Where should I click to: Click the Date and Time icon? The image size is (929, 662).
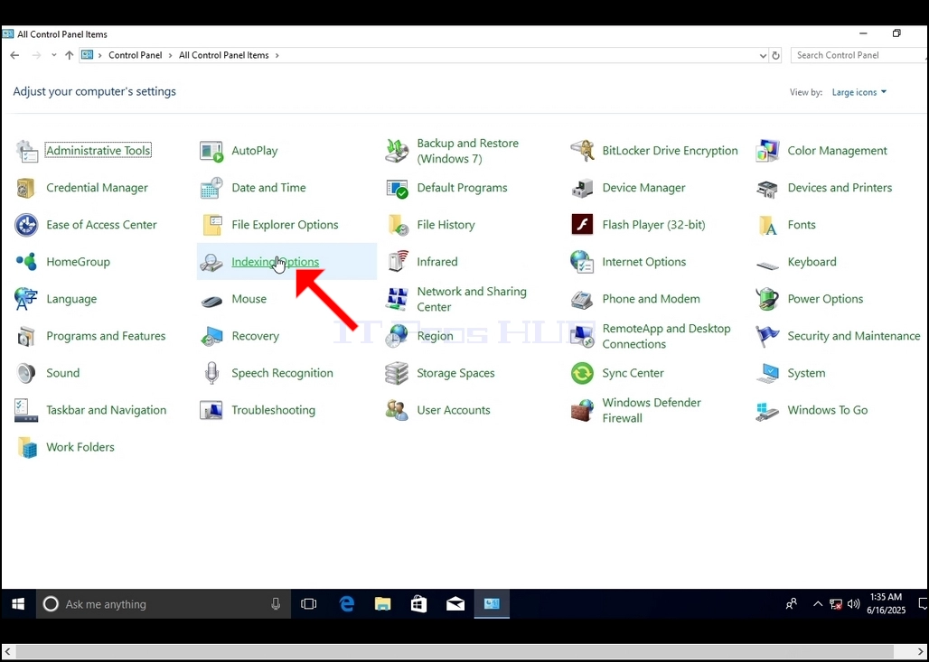pos(211,188)
